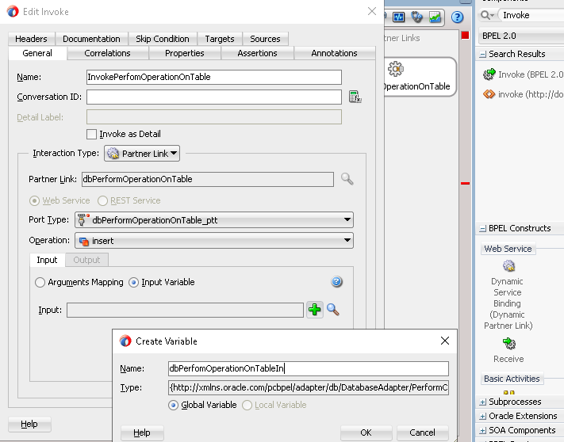Select the dbPerformOperationOnTable partner link gear
The width and height of the screenshot is (564, 442).
coord(395,69)
